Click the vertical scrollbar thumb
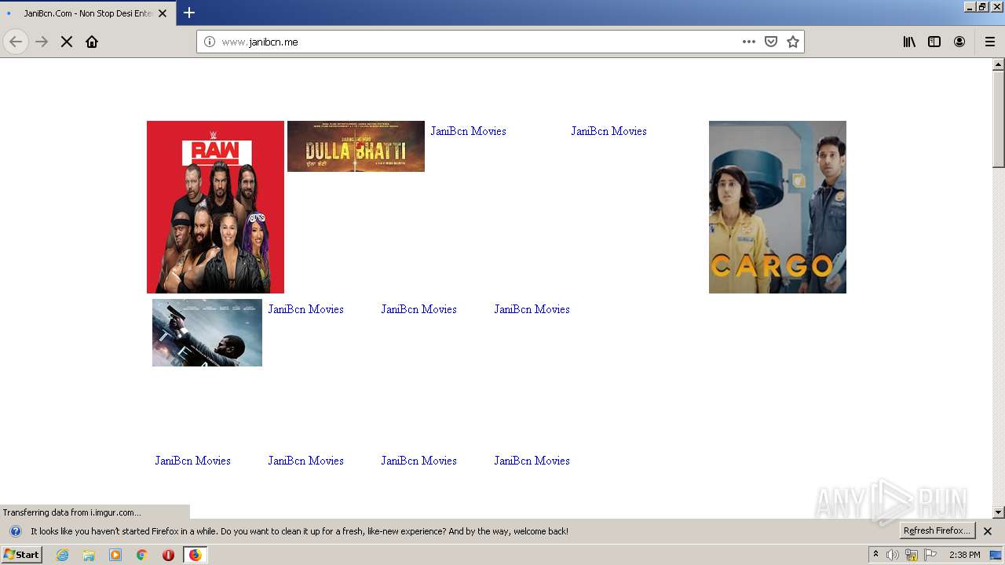1005x565 pixels. (999, 118)
